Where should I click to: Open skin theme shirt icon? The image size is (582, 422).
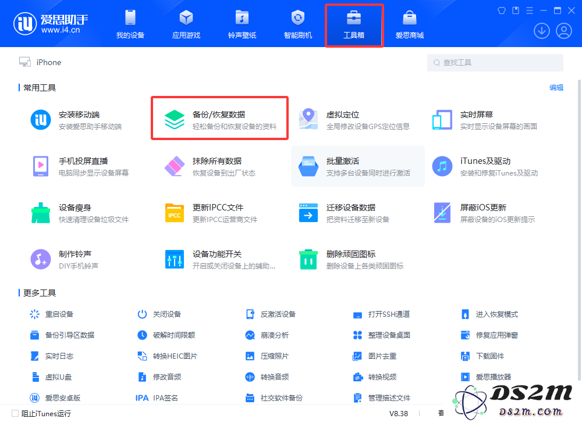pos(502,10)
